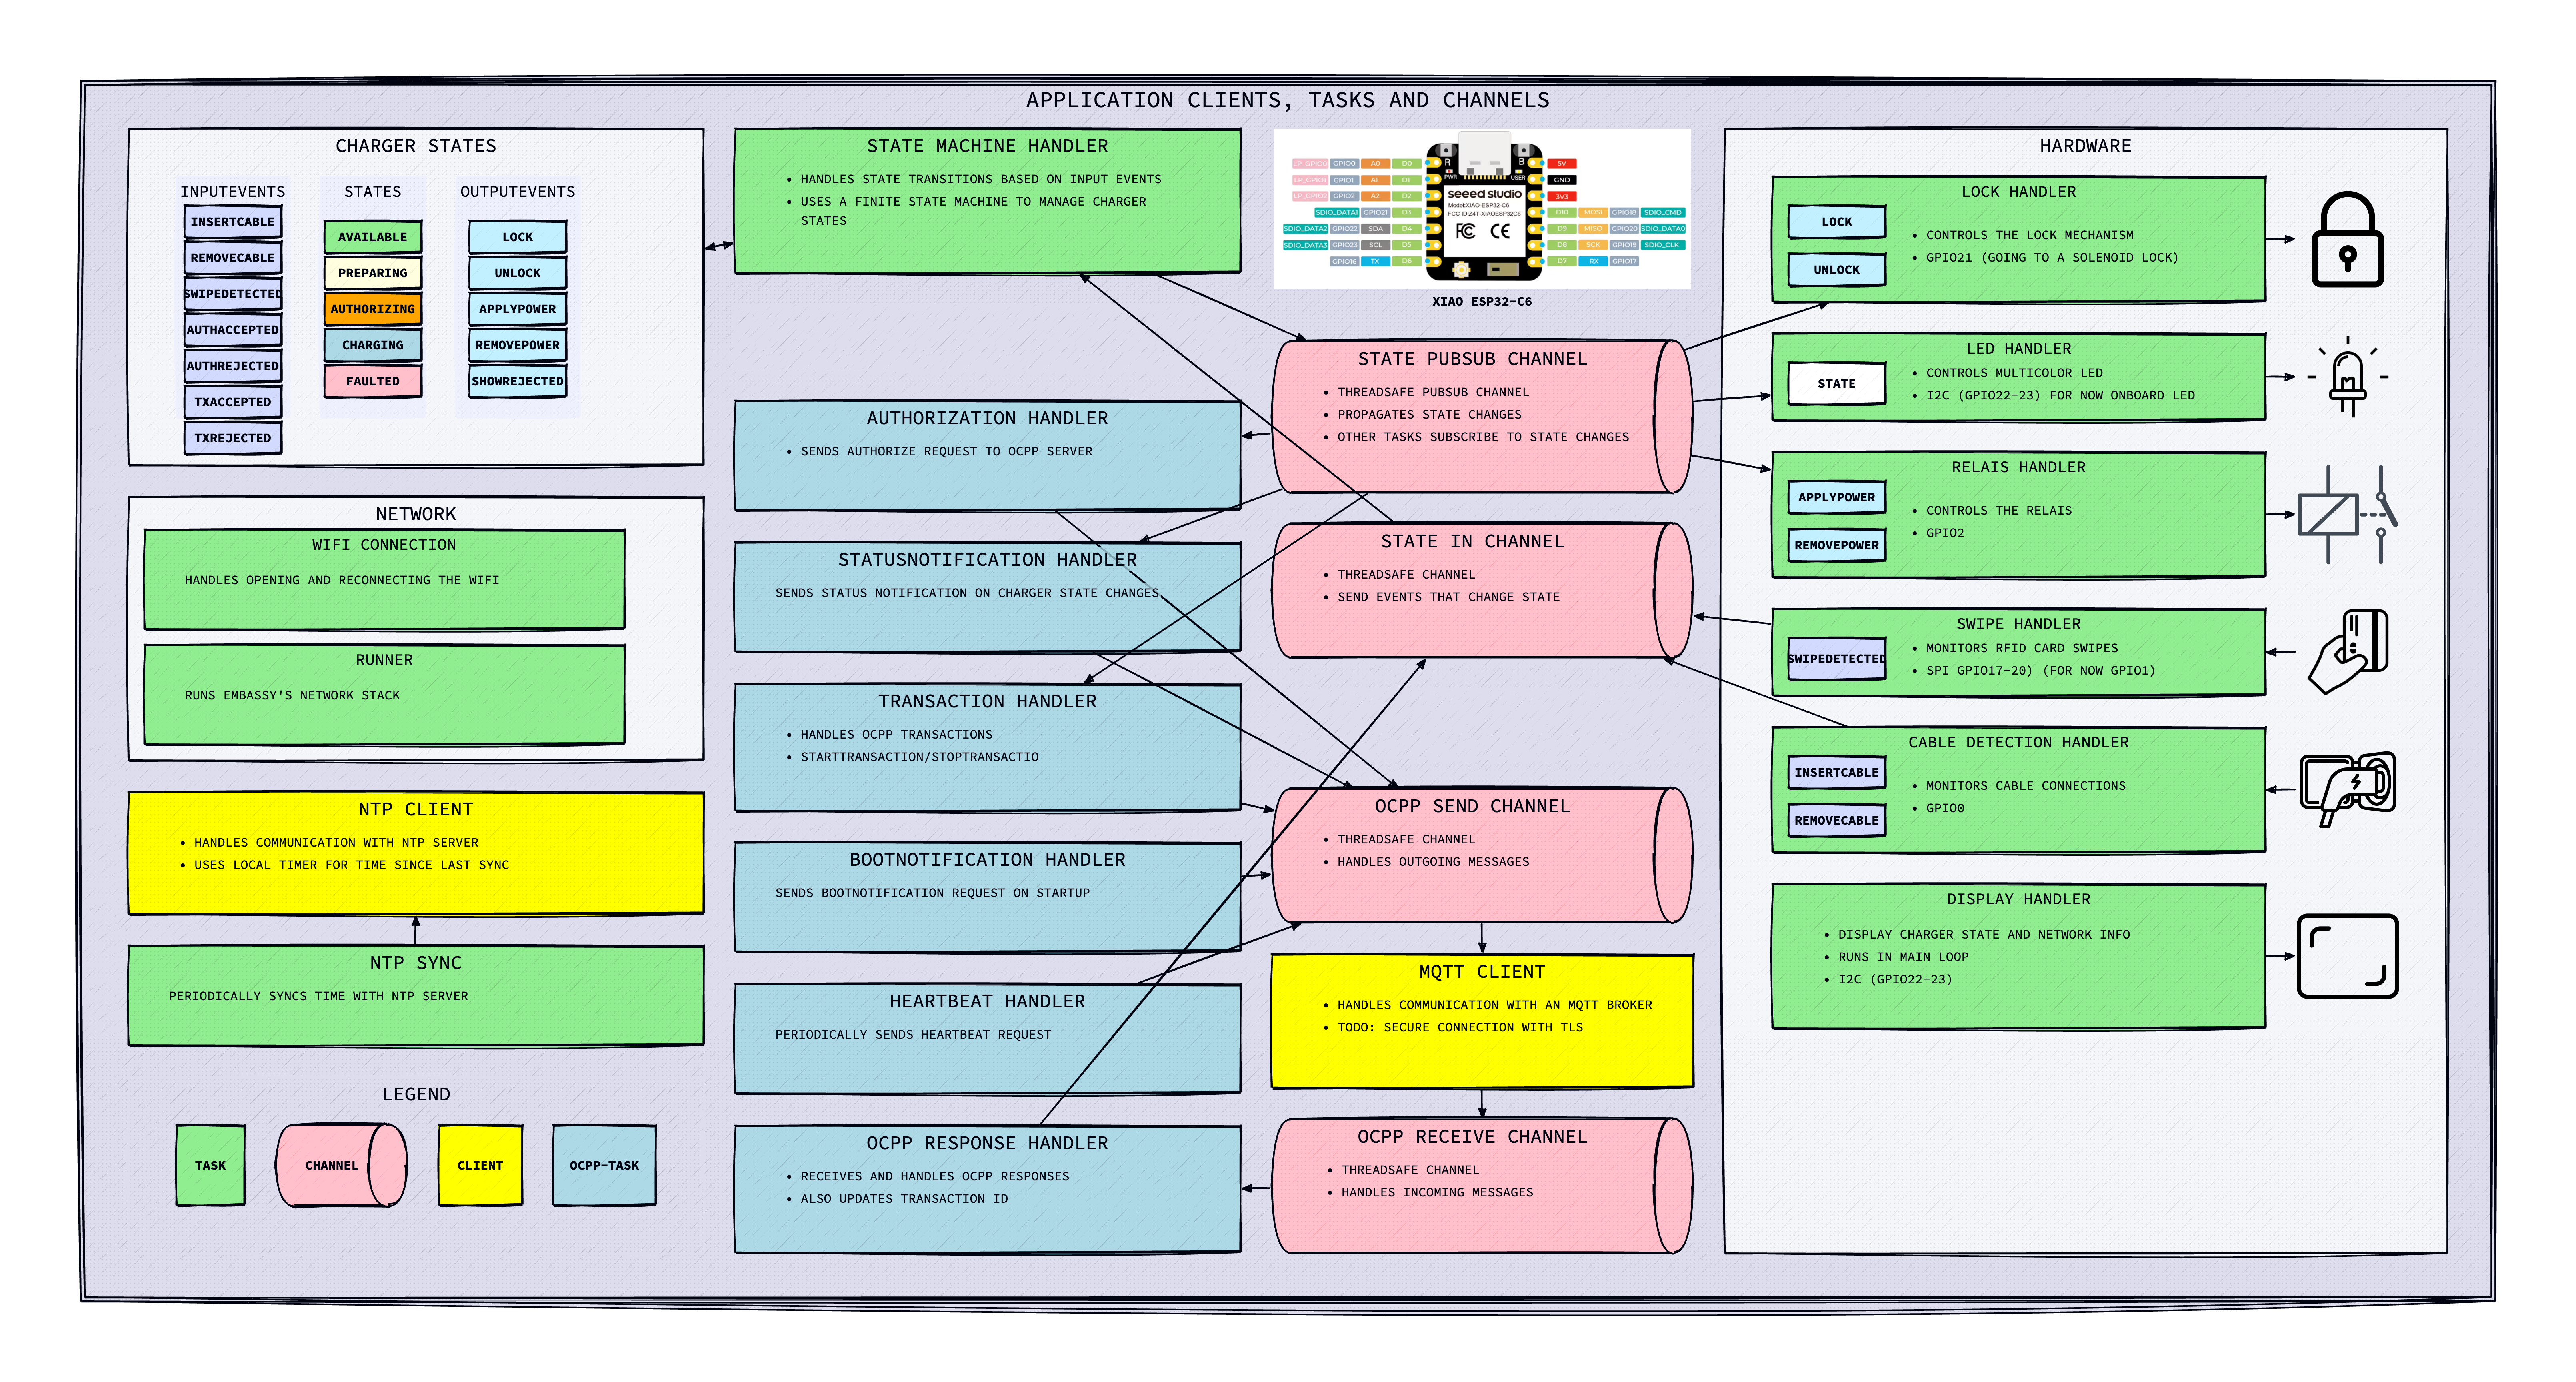Click REMOVECABLE box in Cable Detection Handler

pos(1836,820)
